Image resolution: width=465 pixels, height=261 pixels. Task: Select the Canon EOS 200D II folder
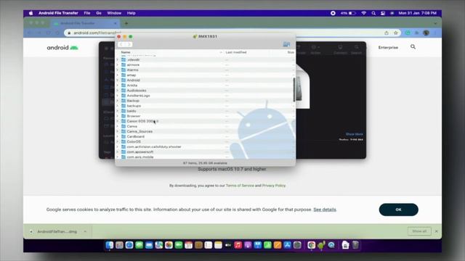[x=205, y=121]
